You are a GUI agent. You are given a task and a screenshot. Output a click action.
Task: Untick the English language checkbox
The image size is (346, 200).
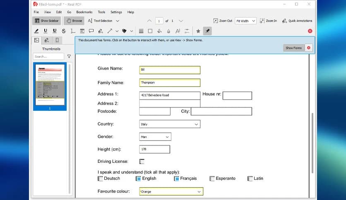point(138,179)
